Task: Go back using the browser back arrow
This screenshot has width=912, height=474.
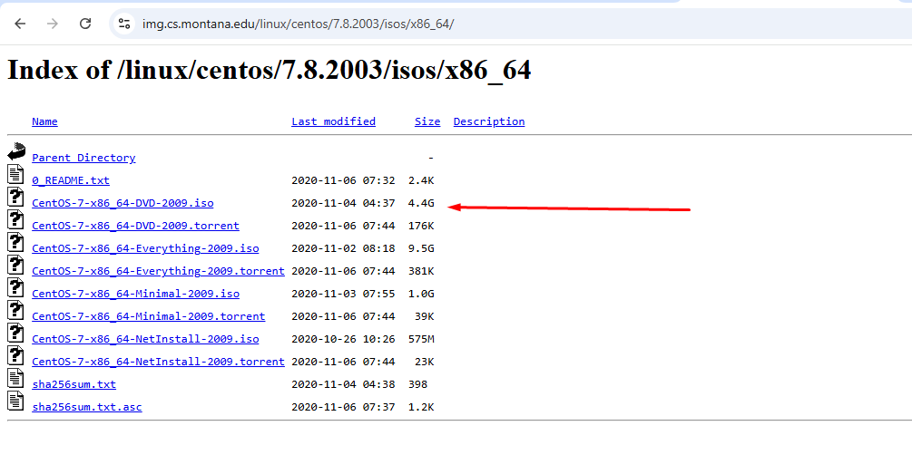Action: pos(20,24)
